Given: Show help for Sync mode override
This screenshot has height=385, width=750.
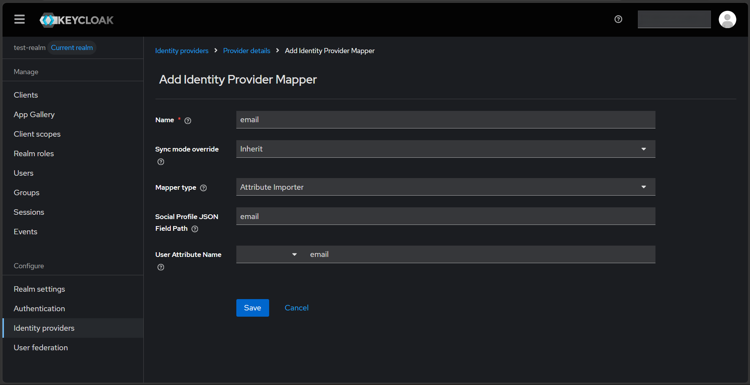Looking at the screenshot, I should (161, 162).
